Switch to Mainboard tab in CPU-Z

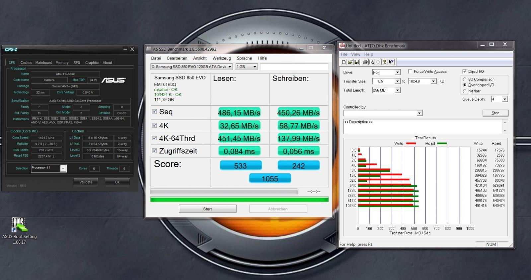pyautogui.click(x=44, y=63)
